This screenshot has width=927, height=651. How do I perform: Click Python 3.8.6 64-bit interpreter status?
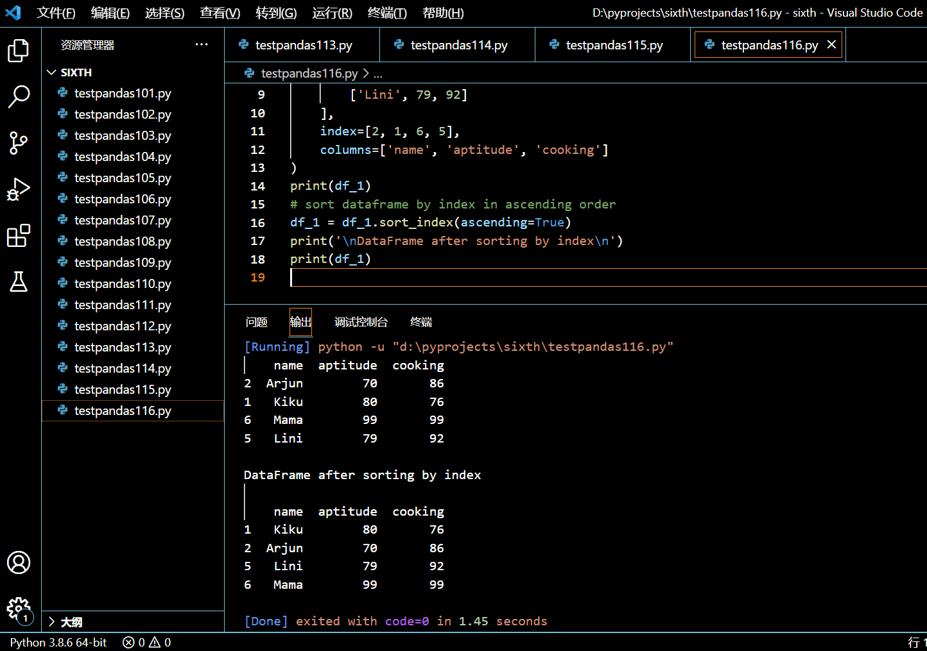coord(58,642)
